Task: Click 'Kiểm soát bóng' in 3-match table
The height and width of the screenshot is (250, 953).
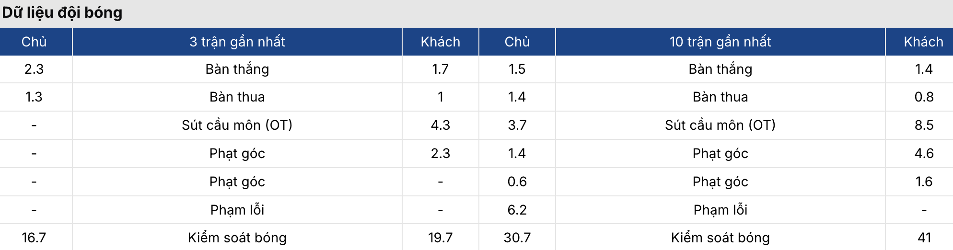Action: coord(237,238)
